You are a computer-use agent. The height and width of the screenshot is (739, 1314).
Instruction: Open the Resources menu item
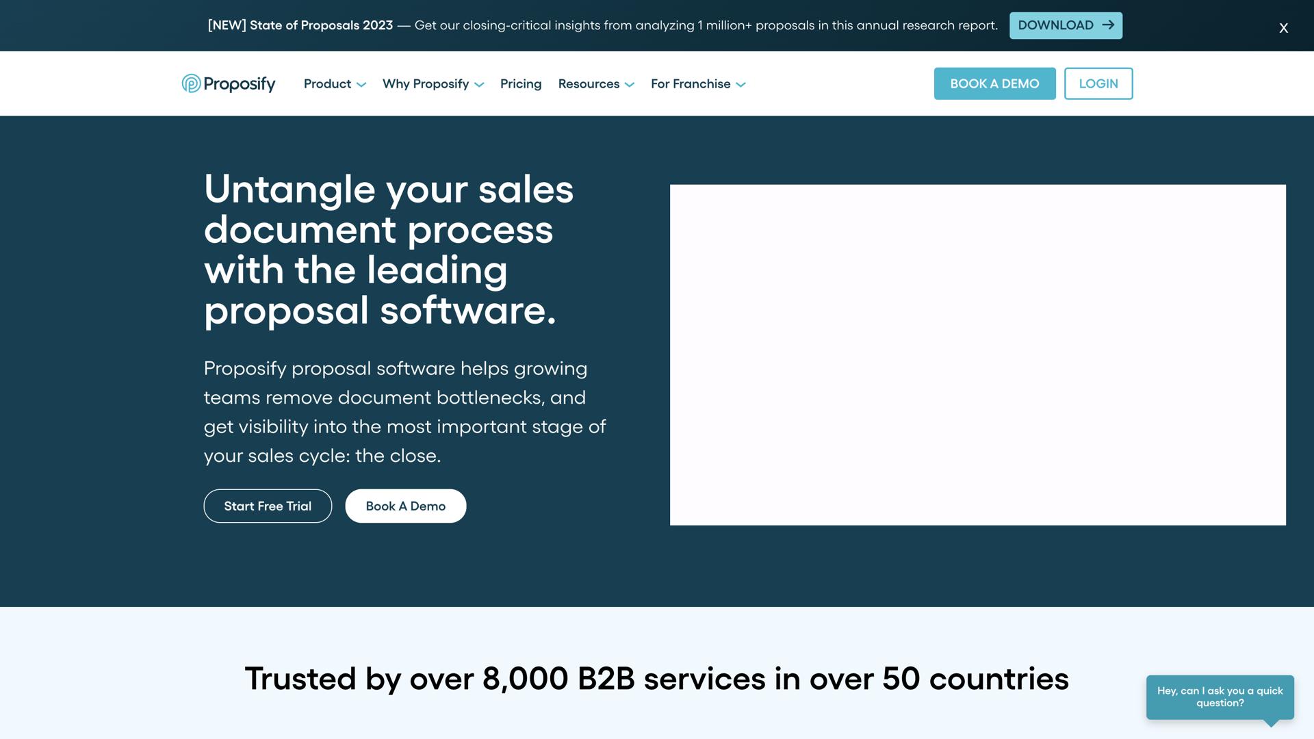coord(589,83)
